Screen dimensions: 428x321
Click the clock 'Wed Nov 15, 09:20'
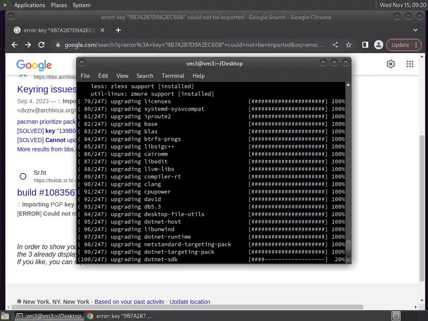(x=403, y=5)
